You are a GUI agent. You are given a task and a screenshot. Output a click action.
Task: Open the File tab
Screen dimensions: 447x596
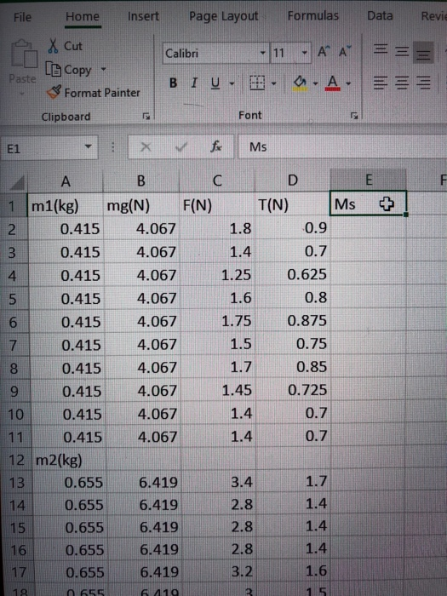coord(22,17)
